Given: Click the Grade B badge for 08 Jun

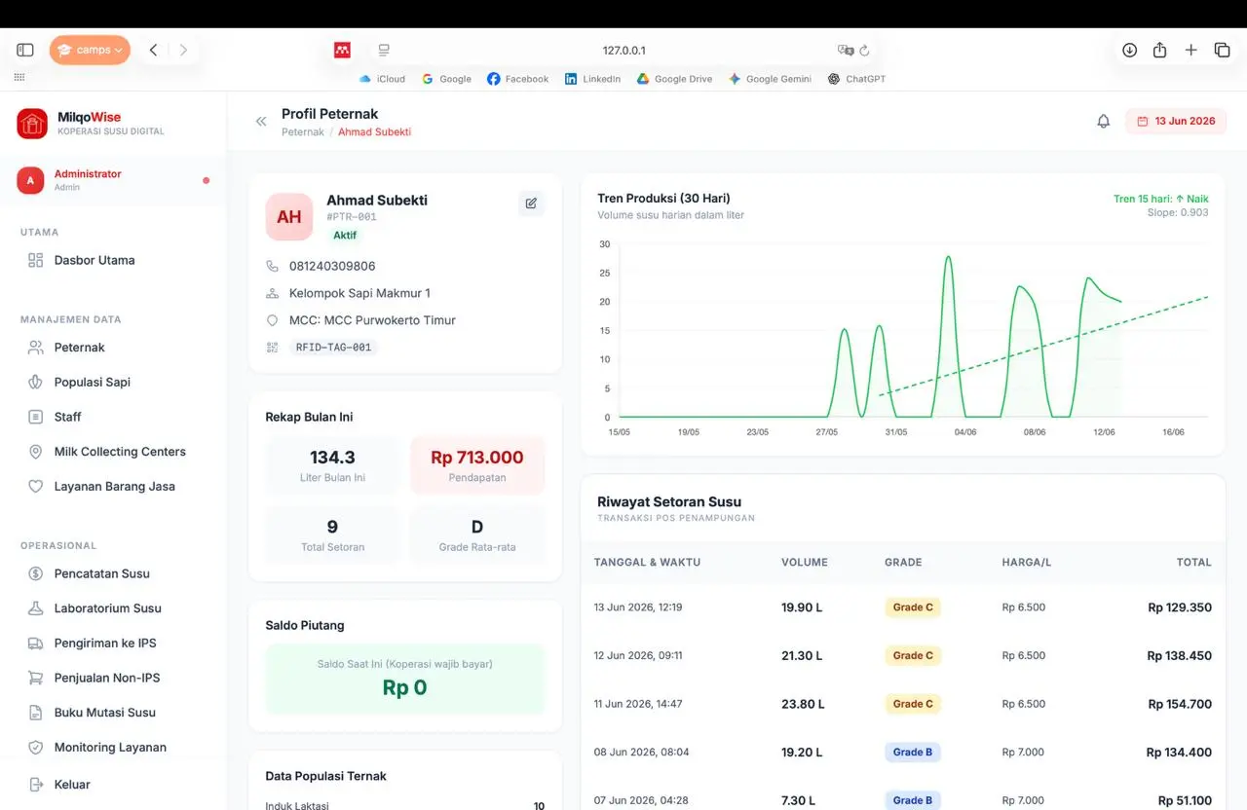Looking at the screenshot, I should pos(913,753).
